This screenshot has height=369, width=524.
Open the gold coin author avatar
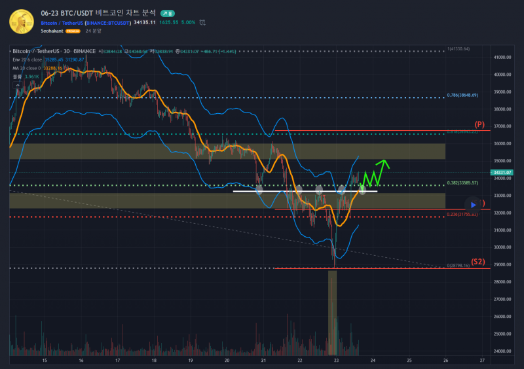point(21,21)
